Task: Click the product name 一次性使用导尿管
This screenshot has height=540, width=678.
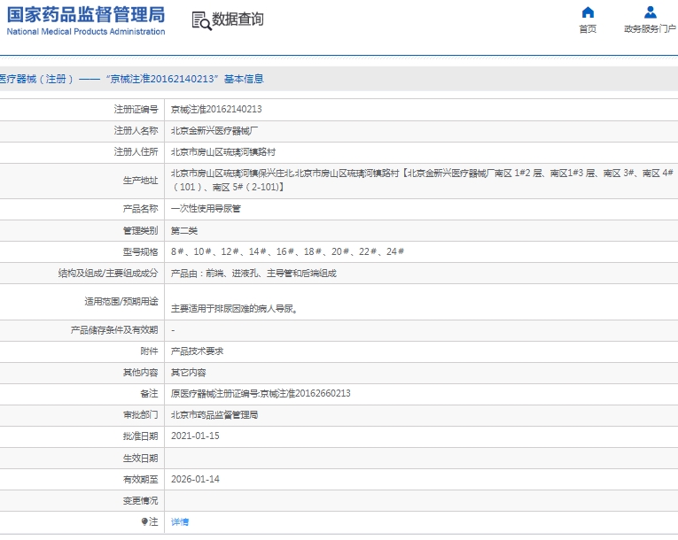Action: coord(206,209)
